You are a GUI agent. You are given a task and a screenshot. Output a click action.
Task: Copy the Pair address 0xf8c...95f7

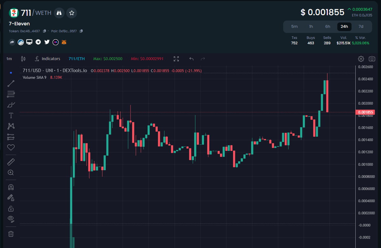coord(81,31)
